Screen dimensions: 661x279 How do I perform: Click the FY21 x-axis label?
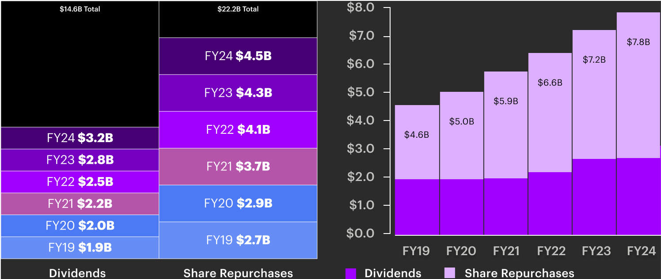(x=506, y=251)
